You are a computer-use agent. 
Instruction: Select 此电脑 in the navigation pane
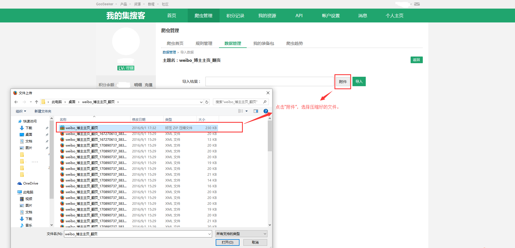click(25, 192)
